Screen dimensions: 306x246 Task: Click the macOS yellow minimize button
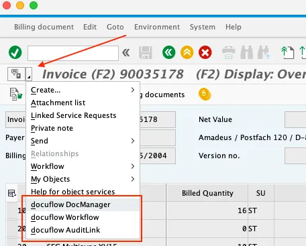click(x=20, y=5)
